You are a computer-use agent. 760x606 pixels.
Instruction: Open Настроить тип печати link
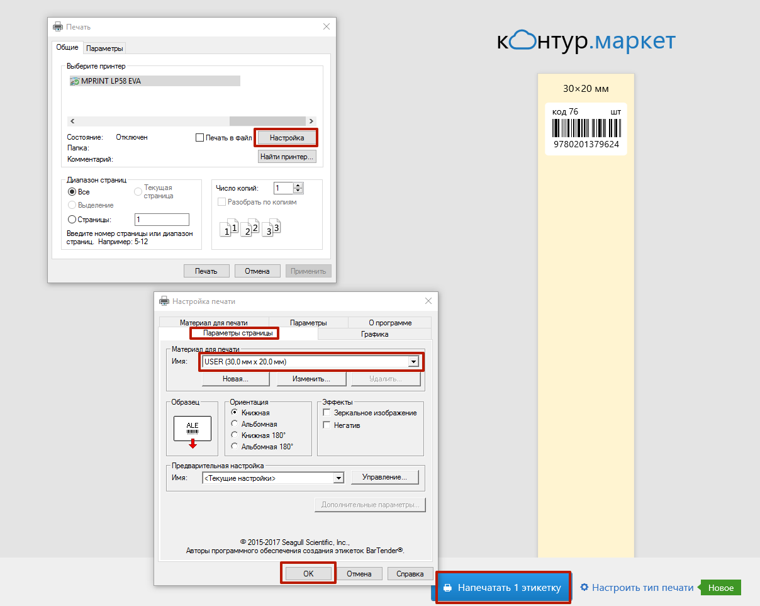tap(642, 588)
